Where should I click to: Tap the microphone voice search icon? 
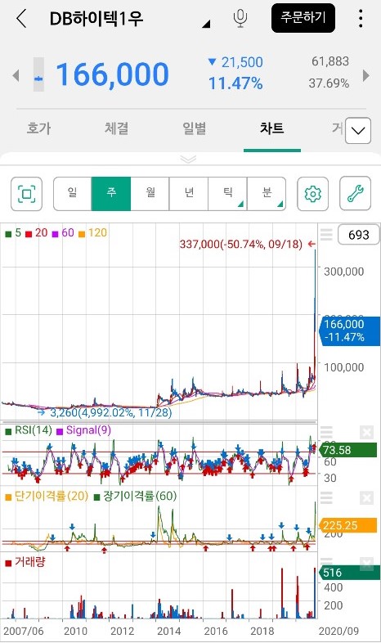point(240,19)
